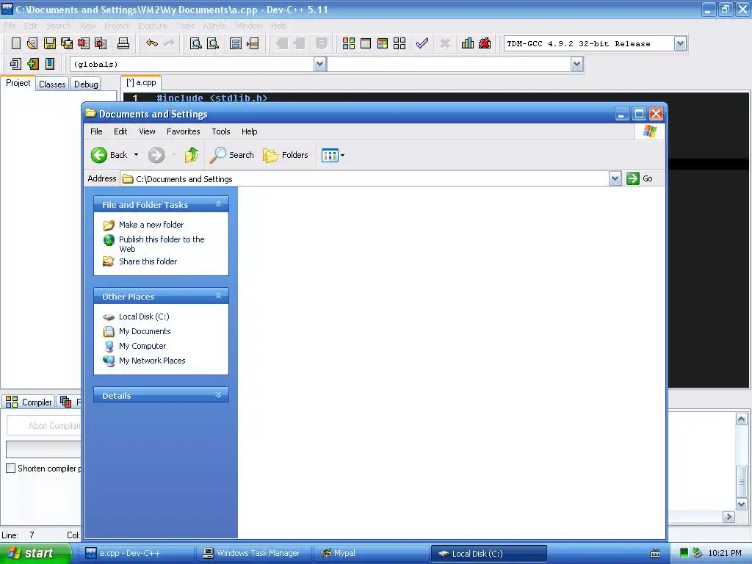Open the (globals) class dropdown
Image resolution: width=752 pixels, height=564 pixels.
(320, 64)
